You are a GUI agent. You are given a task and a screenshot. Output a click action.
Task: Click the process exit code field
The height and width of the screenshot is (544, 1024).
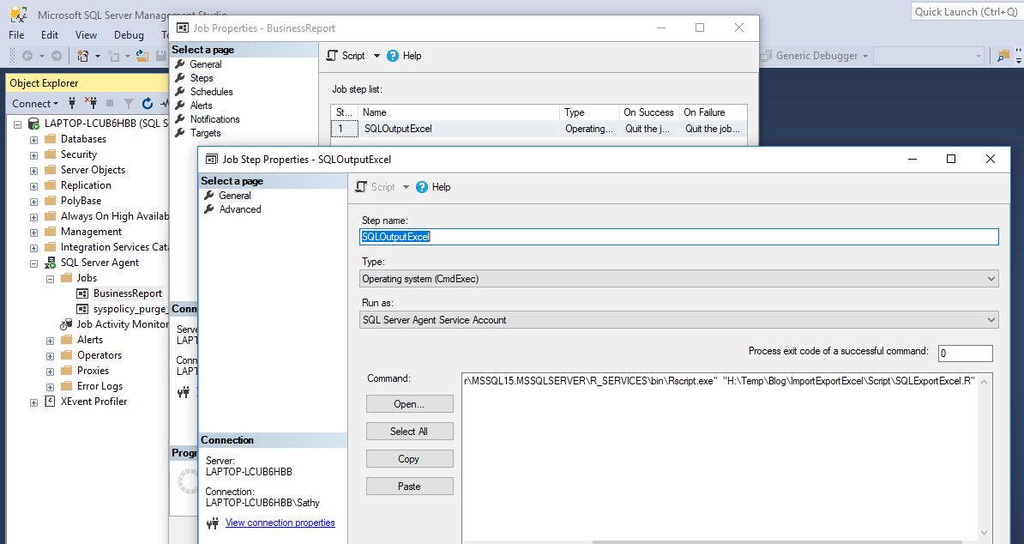coord(965,354)
